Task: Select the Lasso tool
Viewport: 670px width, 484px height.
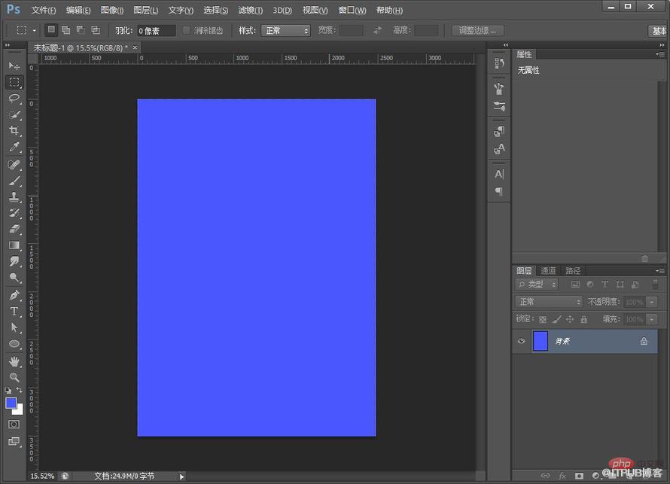Action: coord(14,99)
